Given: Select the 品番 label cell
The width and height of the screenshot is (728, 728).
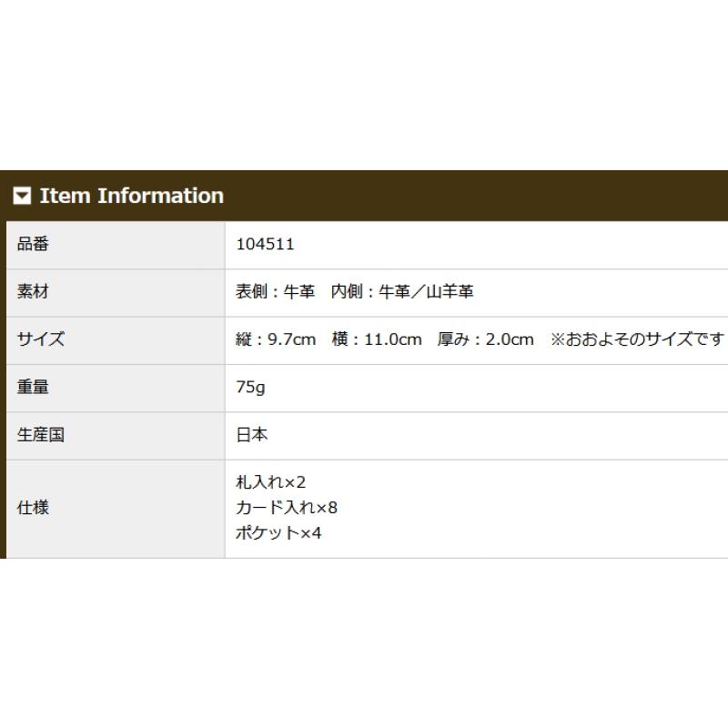Looking at the screenshot, I should [x=116, y=245].
